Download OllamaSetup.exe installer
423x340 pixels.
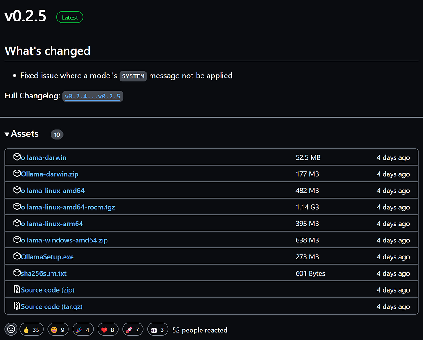pyautogui.click(x=47, y=257)
